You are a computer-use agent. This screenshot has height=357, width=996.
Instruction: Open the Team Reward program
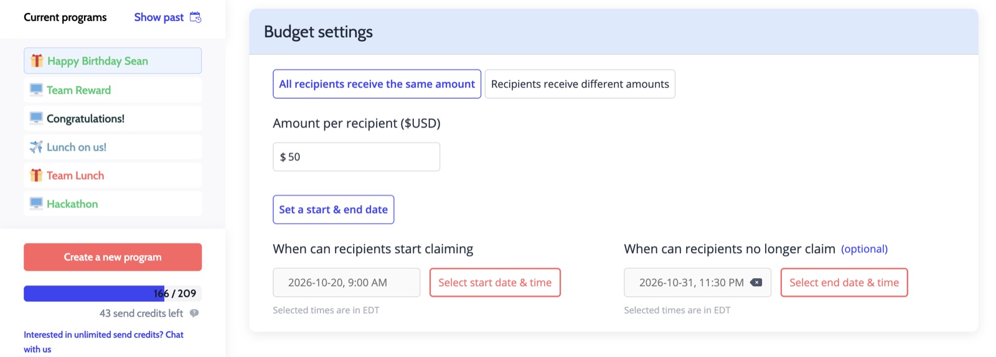pyautogui.click(x=113, y=90)
